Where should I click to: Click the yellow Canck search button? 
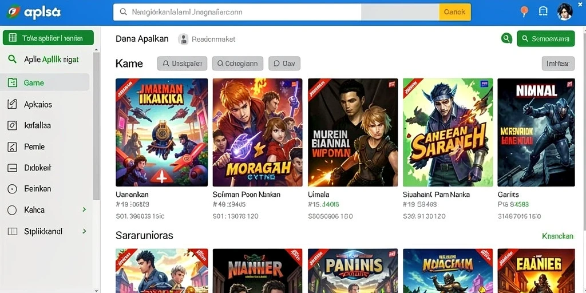(x=455, y=12)
